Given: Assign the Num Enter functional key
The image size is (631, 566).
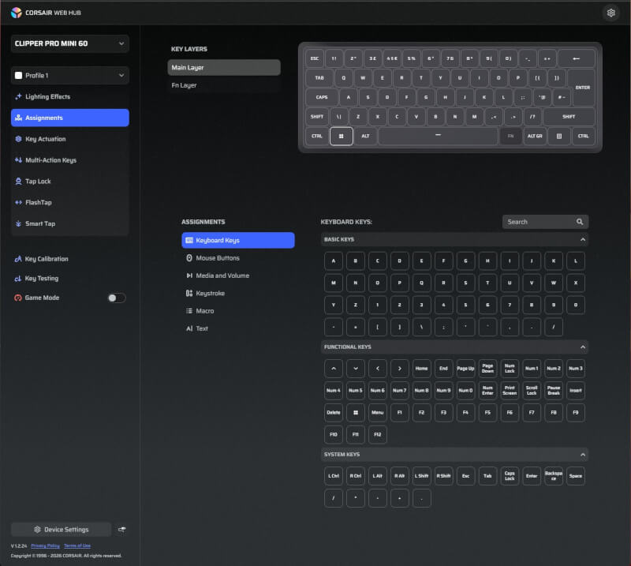Looking at the screenshot, I should point(487,391).
